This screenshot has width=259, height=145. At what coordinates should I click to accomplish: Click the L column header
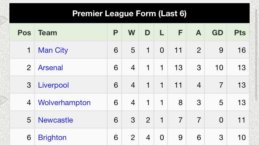(162, 33)
